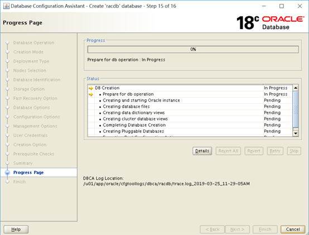Screen dimensions: 309x235
Task: Click In Progress status of the DB Creation row
Action: pyautogui.click(x=276, y=88)
